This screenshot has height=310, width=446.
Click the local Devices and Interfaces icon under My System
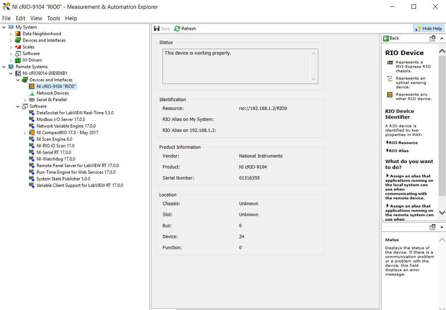[x=18, y=40]
